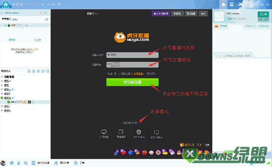The width and height of the screenshot is (272, 167).
Task: Expand the last channel in the tree
Action: tap(2, 110)
